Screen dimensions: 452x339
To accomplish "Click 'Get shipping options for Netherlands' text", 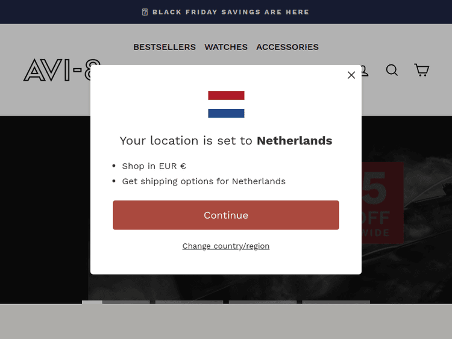I will click(204, 181).
